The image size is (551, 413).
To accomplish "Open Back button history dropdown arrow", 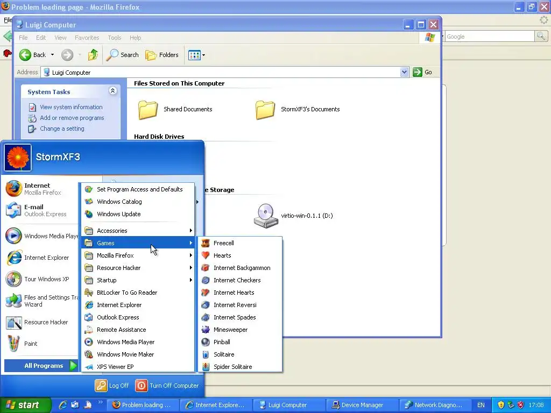I will [52, 55].
